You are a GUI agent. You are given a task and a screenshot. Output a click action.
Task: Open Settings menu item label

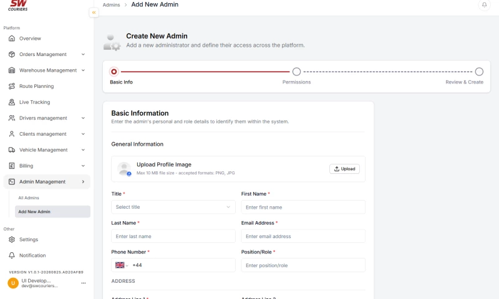pos(29,239)
